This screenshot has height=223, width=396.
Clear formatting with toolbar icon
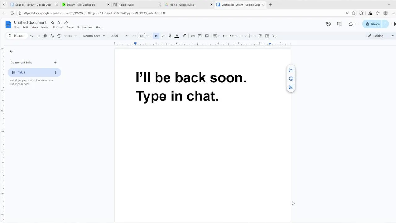tap(274, 36)
